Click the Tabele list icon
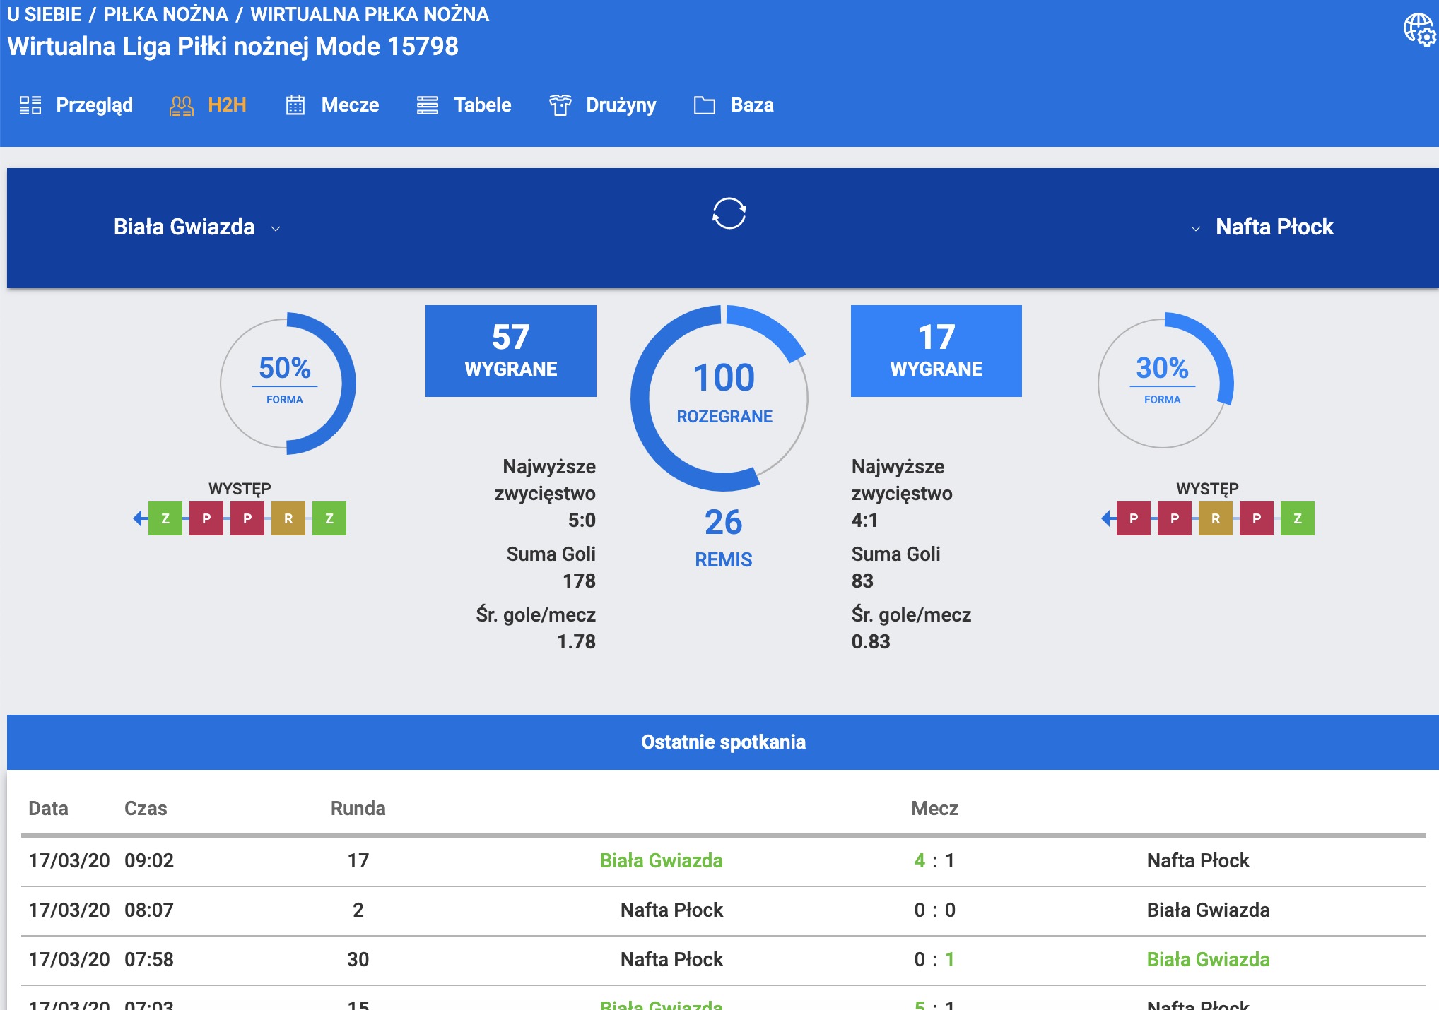 click(428, 105)
